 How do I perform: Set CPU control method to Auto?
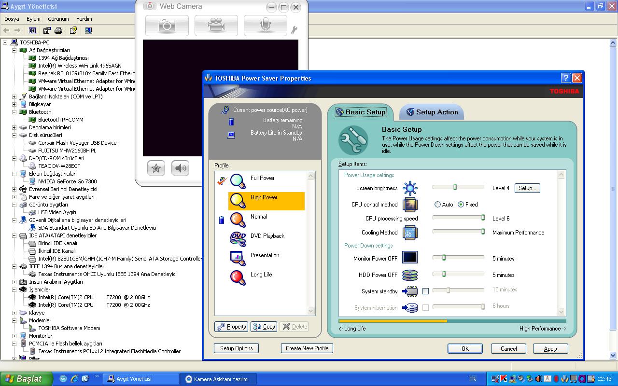click(x=444, y=205)
